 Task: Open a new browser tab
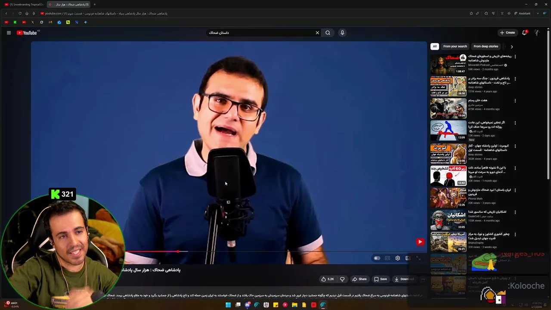[95, 4]
